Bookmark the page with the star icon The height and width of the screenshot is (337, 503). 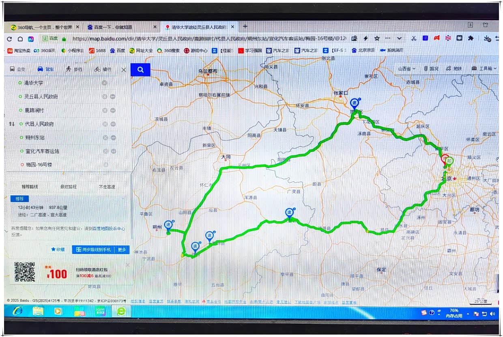377,38
